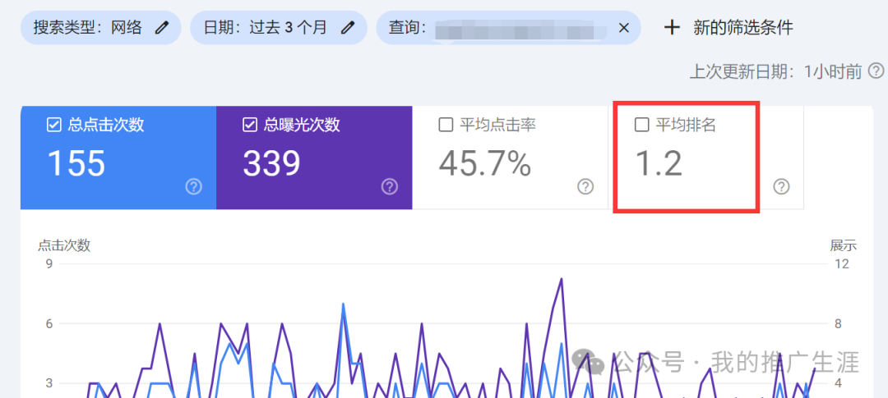Viewport: 888px width, 398px height.
Task: Enable the average position (平均排名) checkbox
Action: [641, 125]
